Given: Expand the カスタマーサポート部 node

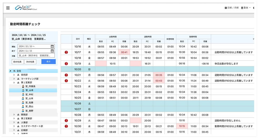Looking at the screenshot, I should click(14, 126).
